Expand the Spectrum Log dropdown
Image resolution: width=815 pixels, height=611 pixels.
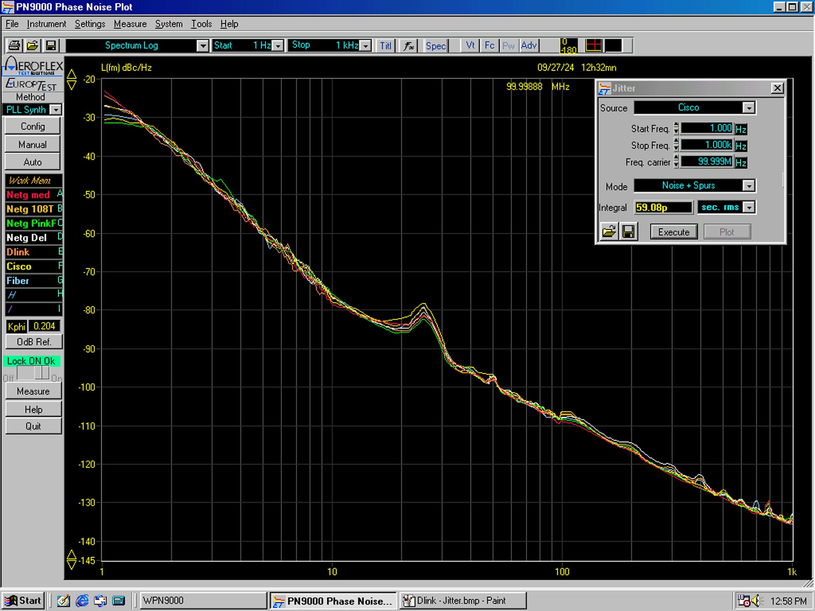(203, 45)
